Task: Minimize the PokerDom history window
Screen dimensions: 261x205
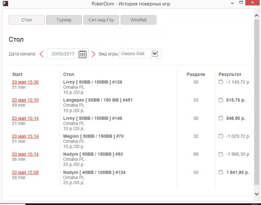Action: point(233,3)
